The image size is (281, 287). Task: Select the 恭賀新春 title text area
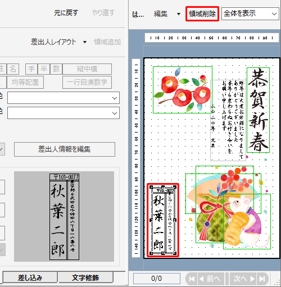tap(258, 110)
